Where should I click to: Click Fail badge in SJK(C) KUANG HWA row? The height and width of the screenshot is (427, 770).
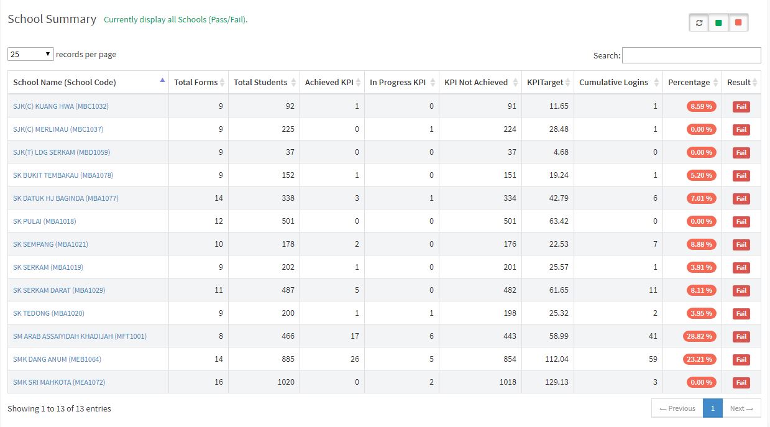pyautogui.click(x=741, y=107)
